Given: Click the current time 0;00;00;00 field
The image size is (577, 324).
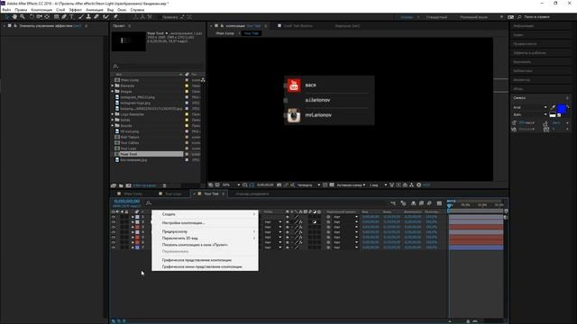Looking at the screenshot, I should pyautogui.click(x=126, y=202).
